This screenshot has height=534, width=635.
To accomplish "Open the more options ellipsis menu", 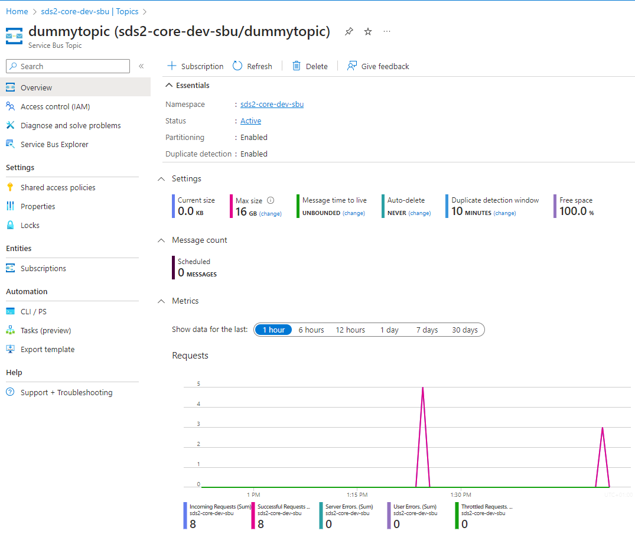I will coord(387,32).
